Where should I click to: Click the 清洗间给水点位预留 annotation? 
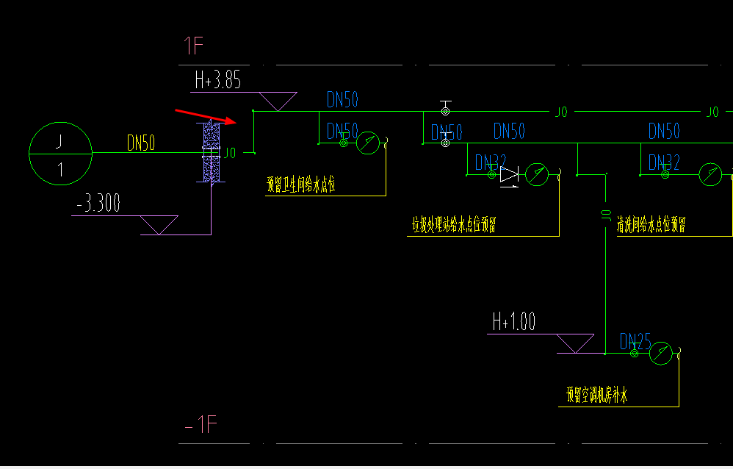point(651,224)
